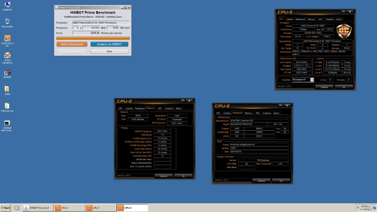Open Memory tab in CPU window
This screenshot has height=212, width=377.
311,19
